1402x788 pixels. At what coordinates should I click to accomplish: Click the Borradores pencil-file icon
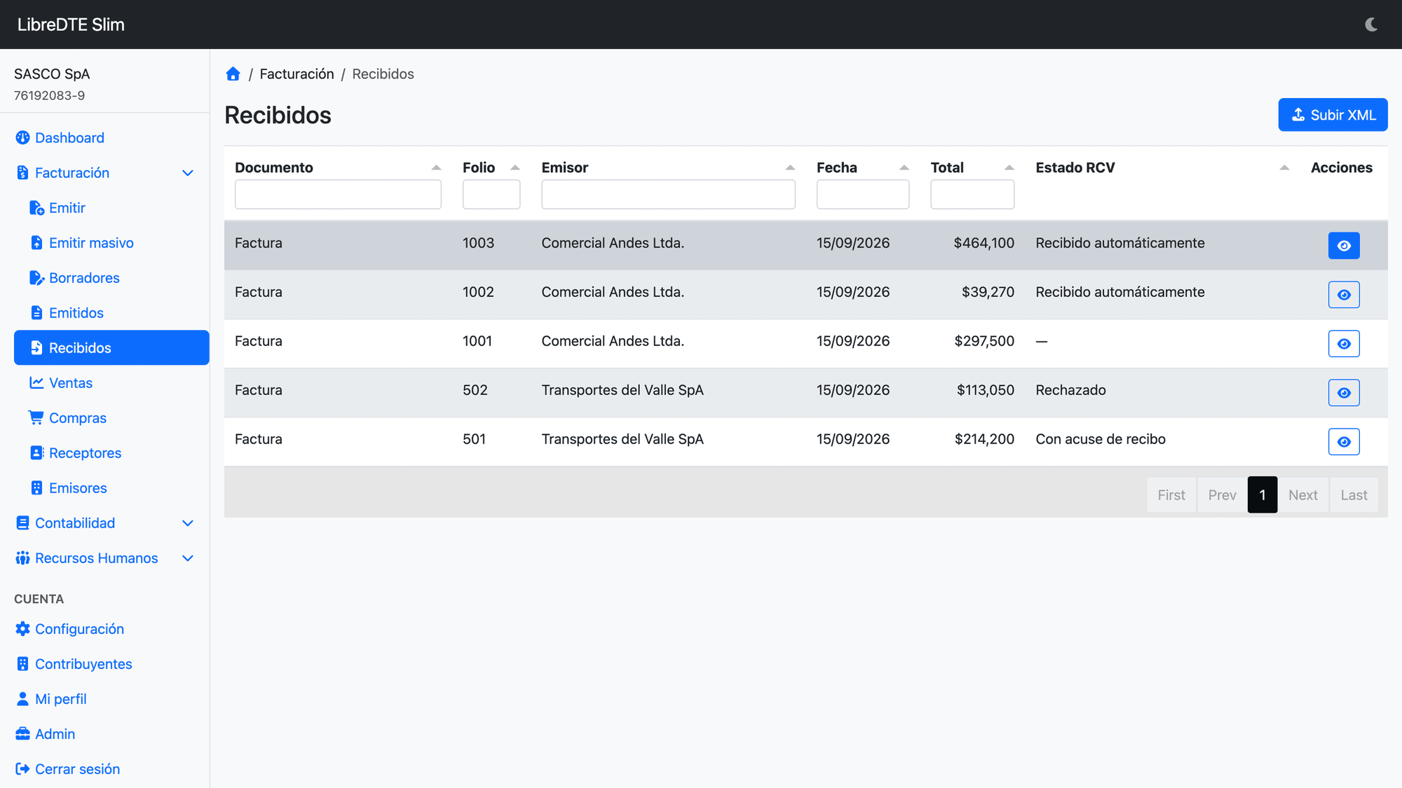coord(36,278)
